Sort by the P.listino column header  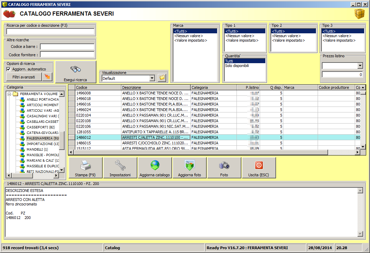pos(248,87)
